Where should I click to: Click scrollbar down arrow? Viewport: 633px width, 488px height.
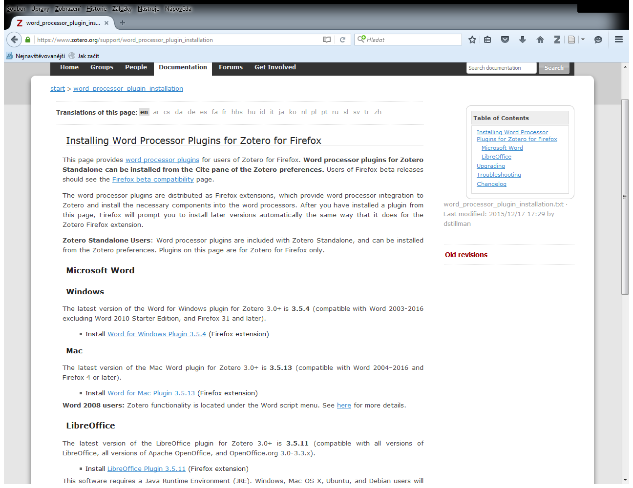625,480
